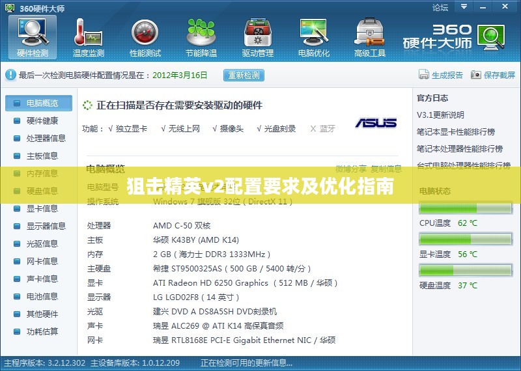Image resolution: width=521 pixels, height=371 pixels.
Task: Click the √ 无线上网 feature label
Action: 180,128
